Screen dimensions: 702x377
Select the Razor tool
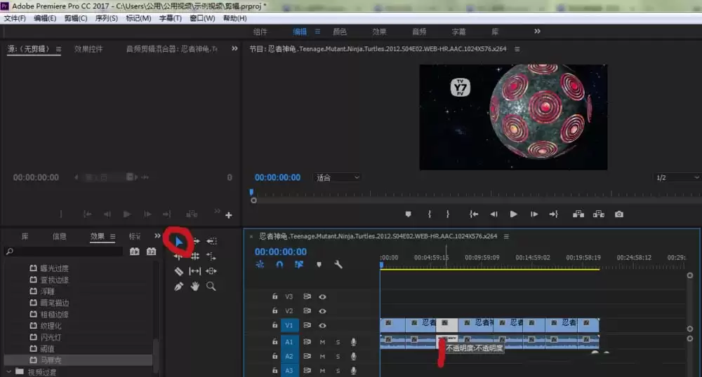178,271
